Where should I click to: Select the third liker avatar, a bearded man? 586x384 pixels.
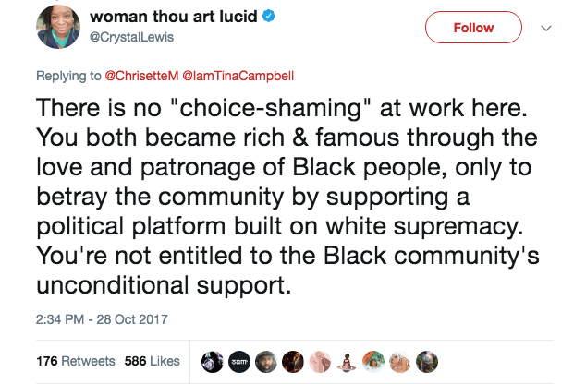click(264, 360)
